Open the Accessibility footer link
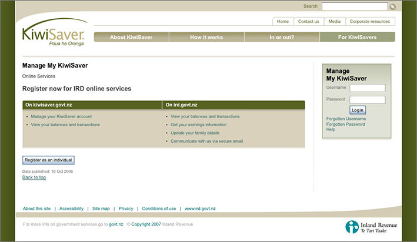This screenshot has height=242, width=417. point(71,209)
